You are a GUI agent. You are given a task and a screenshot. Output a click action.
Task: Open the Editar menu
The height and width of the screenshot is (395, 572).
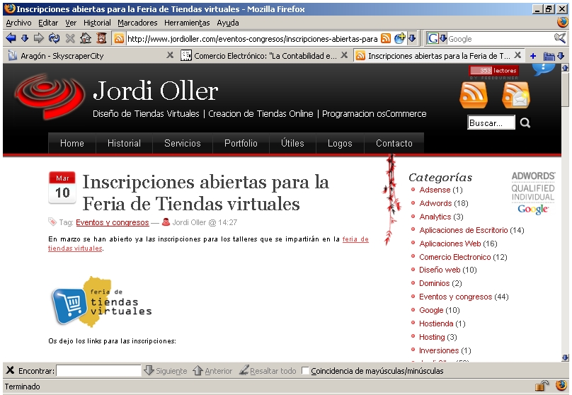(48, 23)
